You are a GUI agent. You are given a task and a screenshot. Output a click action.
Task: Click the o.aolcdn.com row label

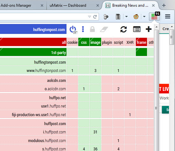click(33, 89)
